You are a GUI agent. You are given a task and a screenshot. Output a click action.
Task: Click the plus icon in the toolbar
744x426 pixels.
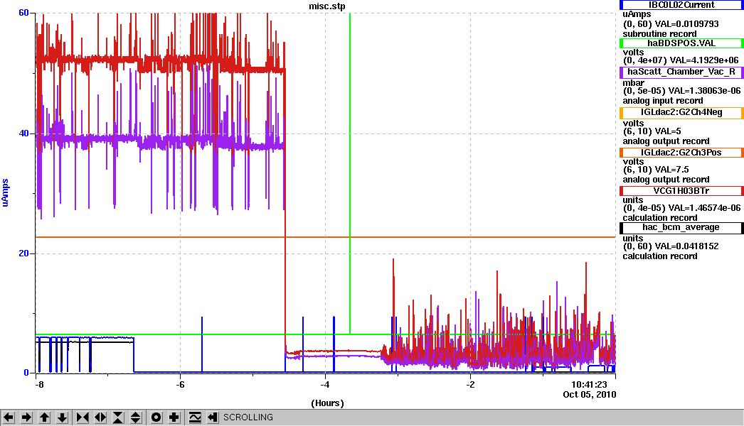point(174,417)
